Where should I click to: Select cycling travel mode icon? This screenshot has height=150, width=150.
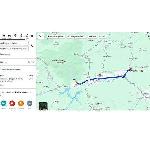click(27, 36)
